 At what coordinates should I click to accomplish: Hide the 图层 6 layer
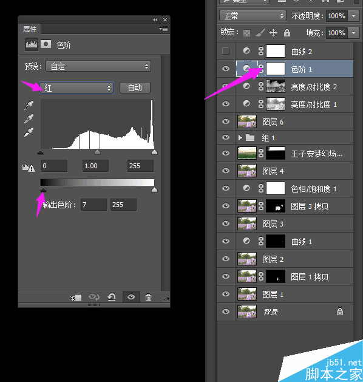pos(226,121)
